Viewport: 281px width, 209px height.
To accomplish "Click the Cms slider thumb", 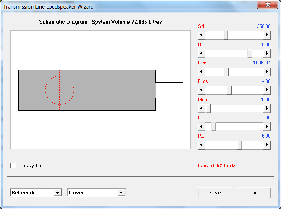I will 226,72.
